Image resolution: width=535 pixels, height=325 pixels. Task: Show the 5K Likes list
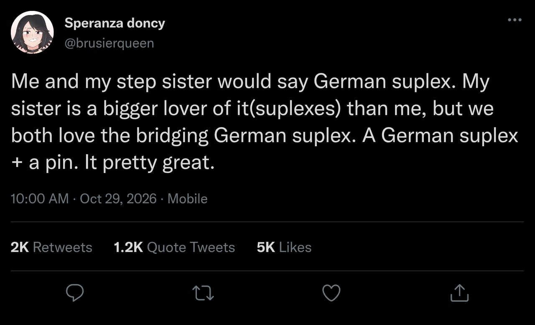[284, 247]
